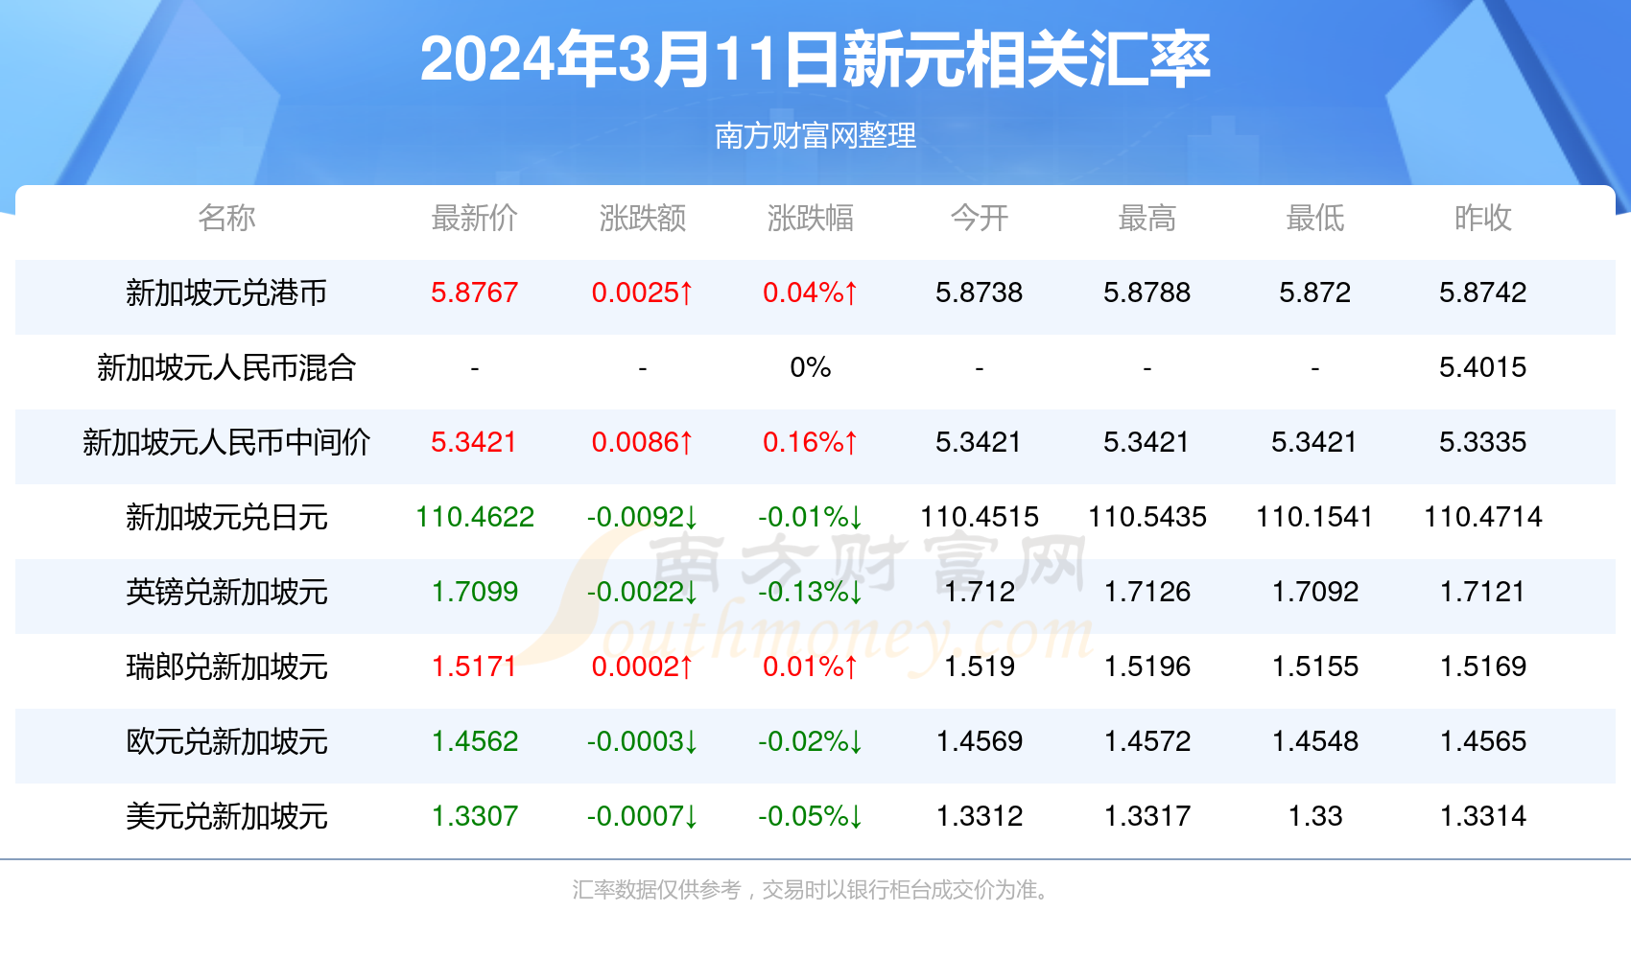Click the subtitle 南方财富网整理
Viewport: 1631px width, 959px height.
pos(815,135)
